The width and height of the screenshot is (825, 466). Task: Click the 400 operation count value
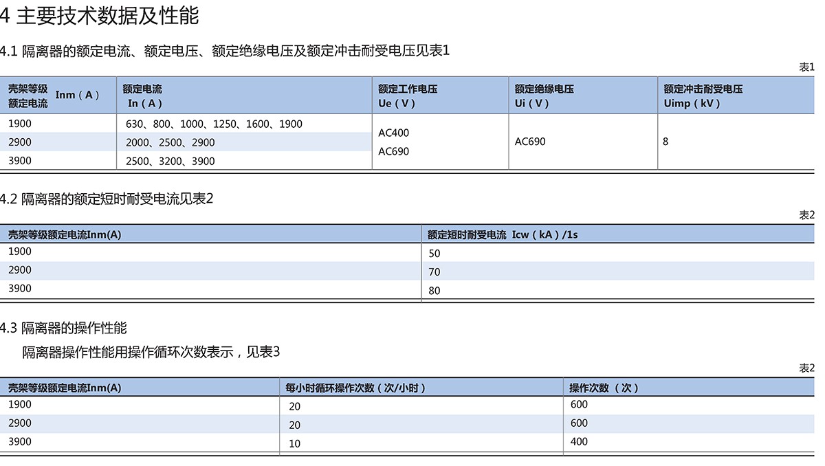(x=579, y=441)
